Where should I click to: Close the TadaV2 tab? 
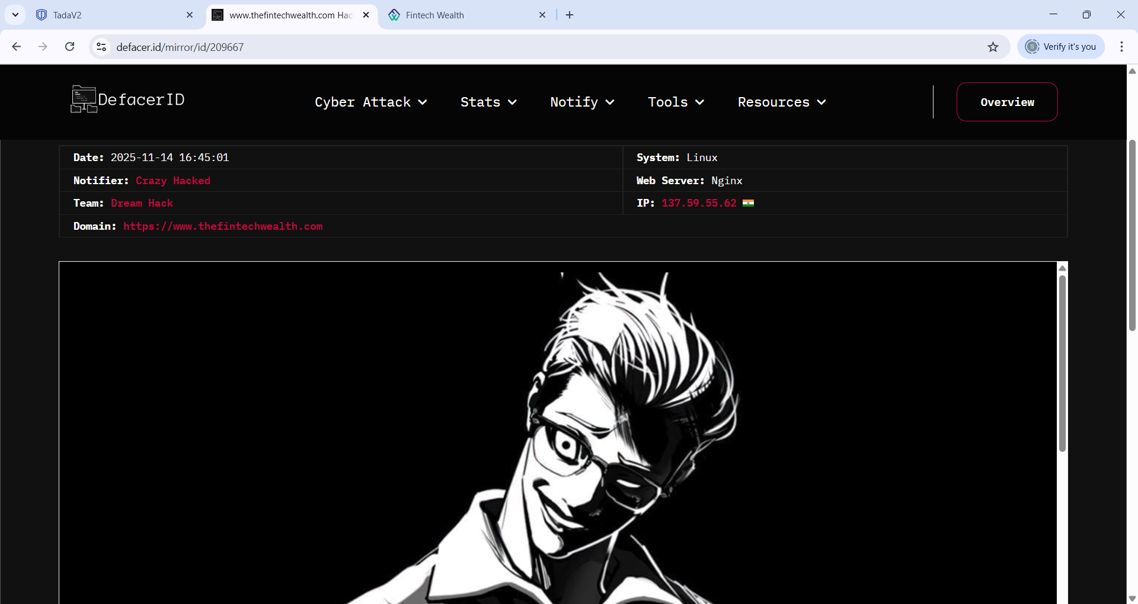click(x=190, y=15)
